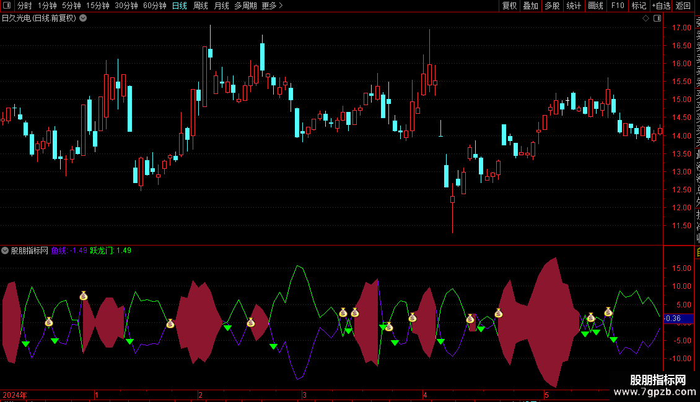The height and width of the screenshot is (402, 700).
Task: Click first money bag signal near 2024年 start
Action: point(49,322)
